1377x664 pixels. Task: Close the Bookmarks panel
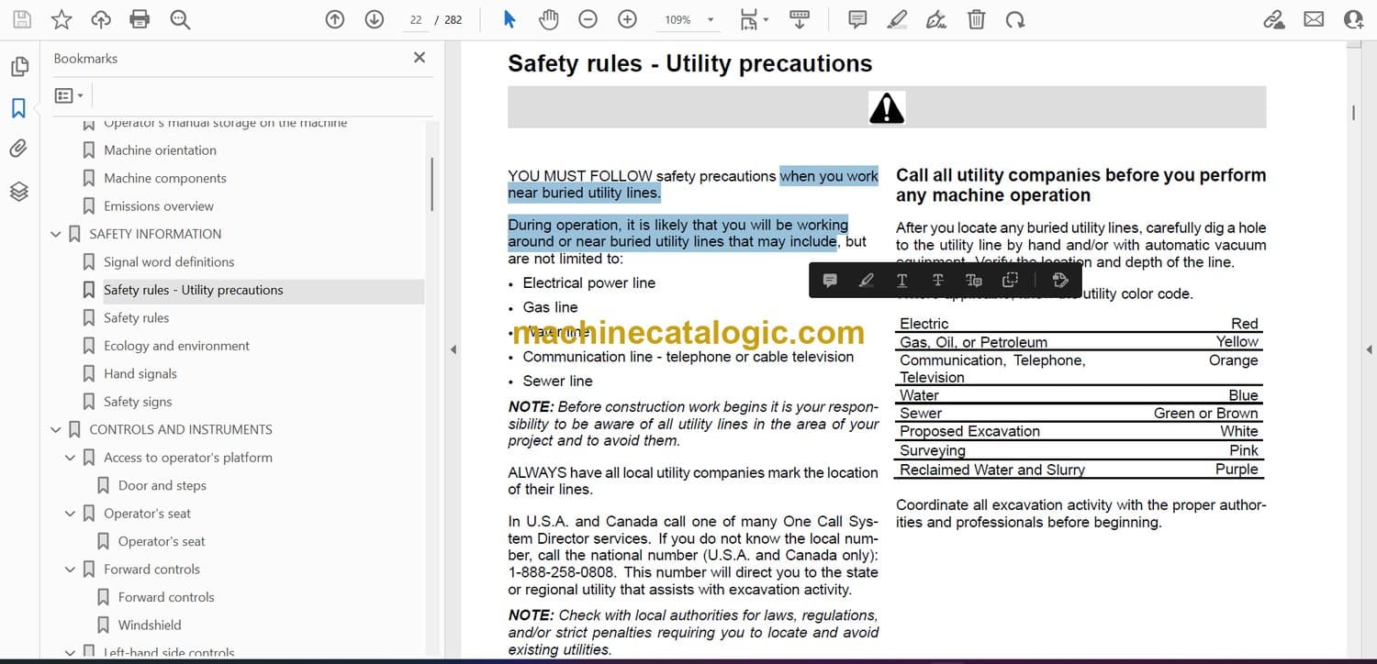(x=420, y=58)
